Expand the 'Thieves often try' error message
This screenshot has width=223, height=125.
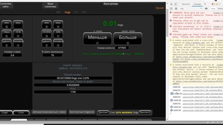pos(173,21)
